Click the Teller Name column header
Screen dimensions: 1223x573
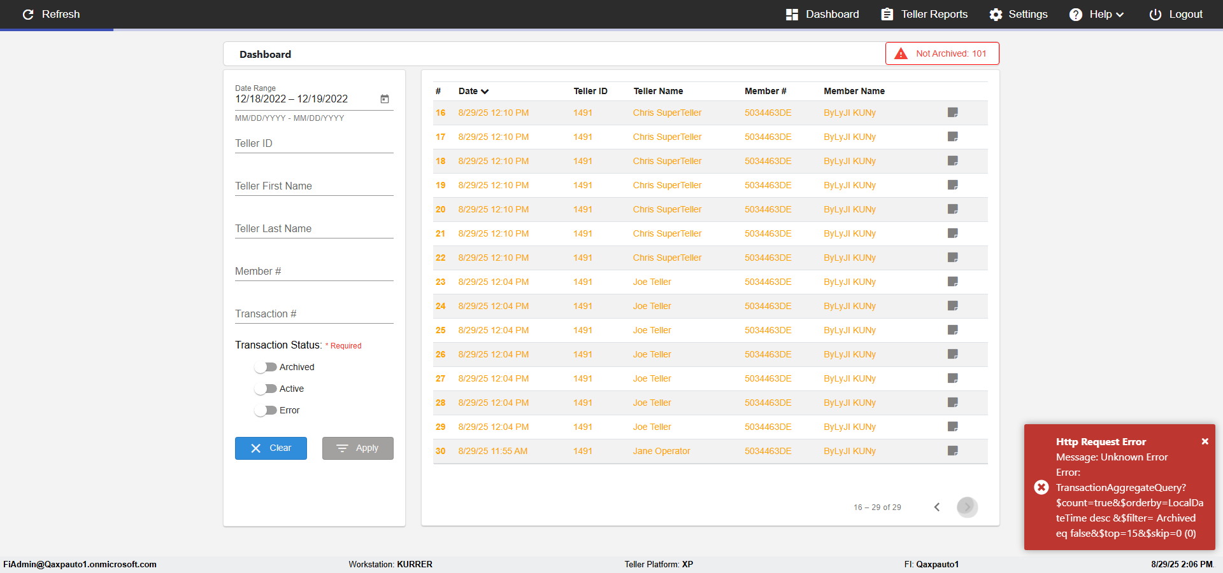pos(658,91)
